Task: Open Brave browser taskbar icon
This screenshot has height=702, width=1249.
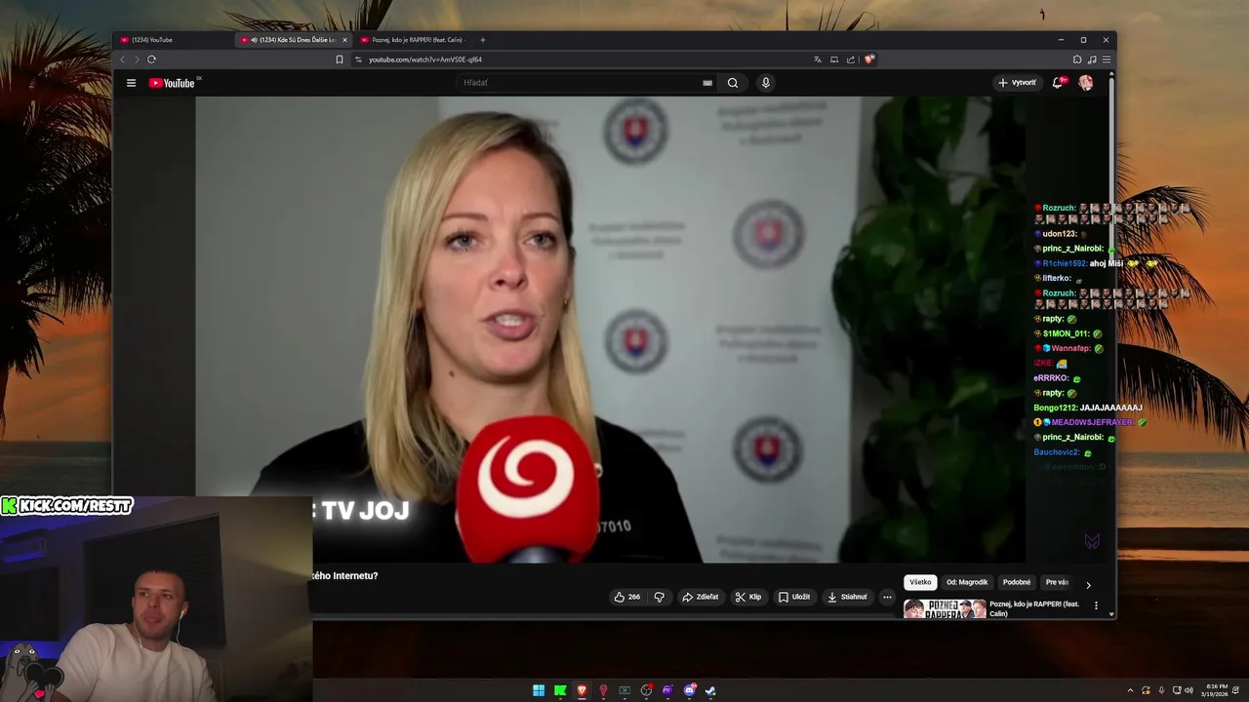Action: click(x=582, y=690)
